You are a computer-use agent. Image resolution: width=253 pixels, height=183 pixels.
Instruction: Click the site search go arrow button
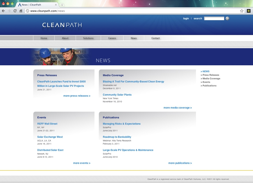click(x=227, y=18)
